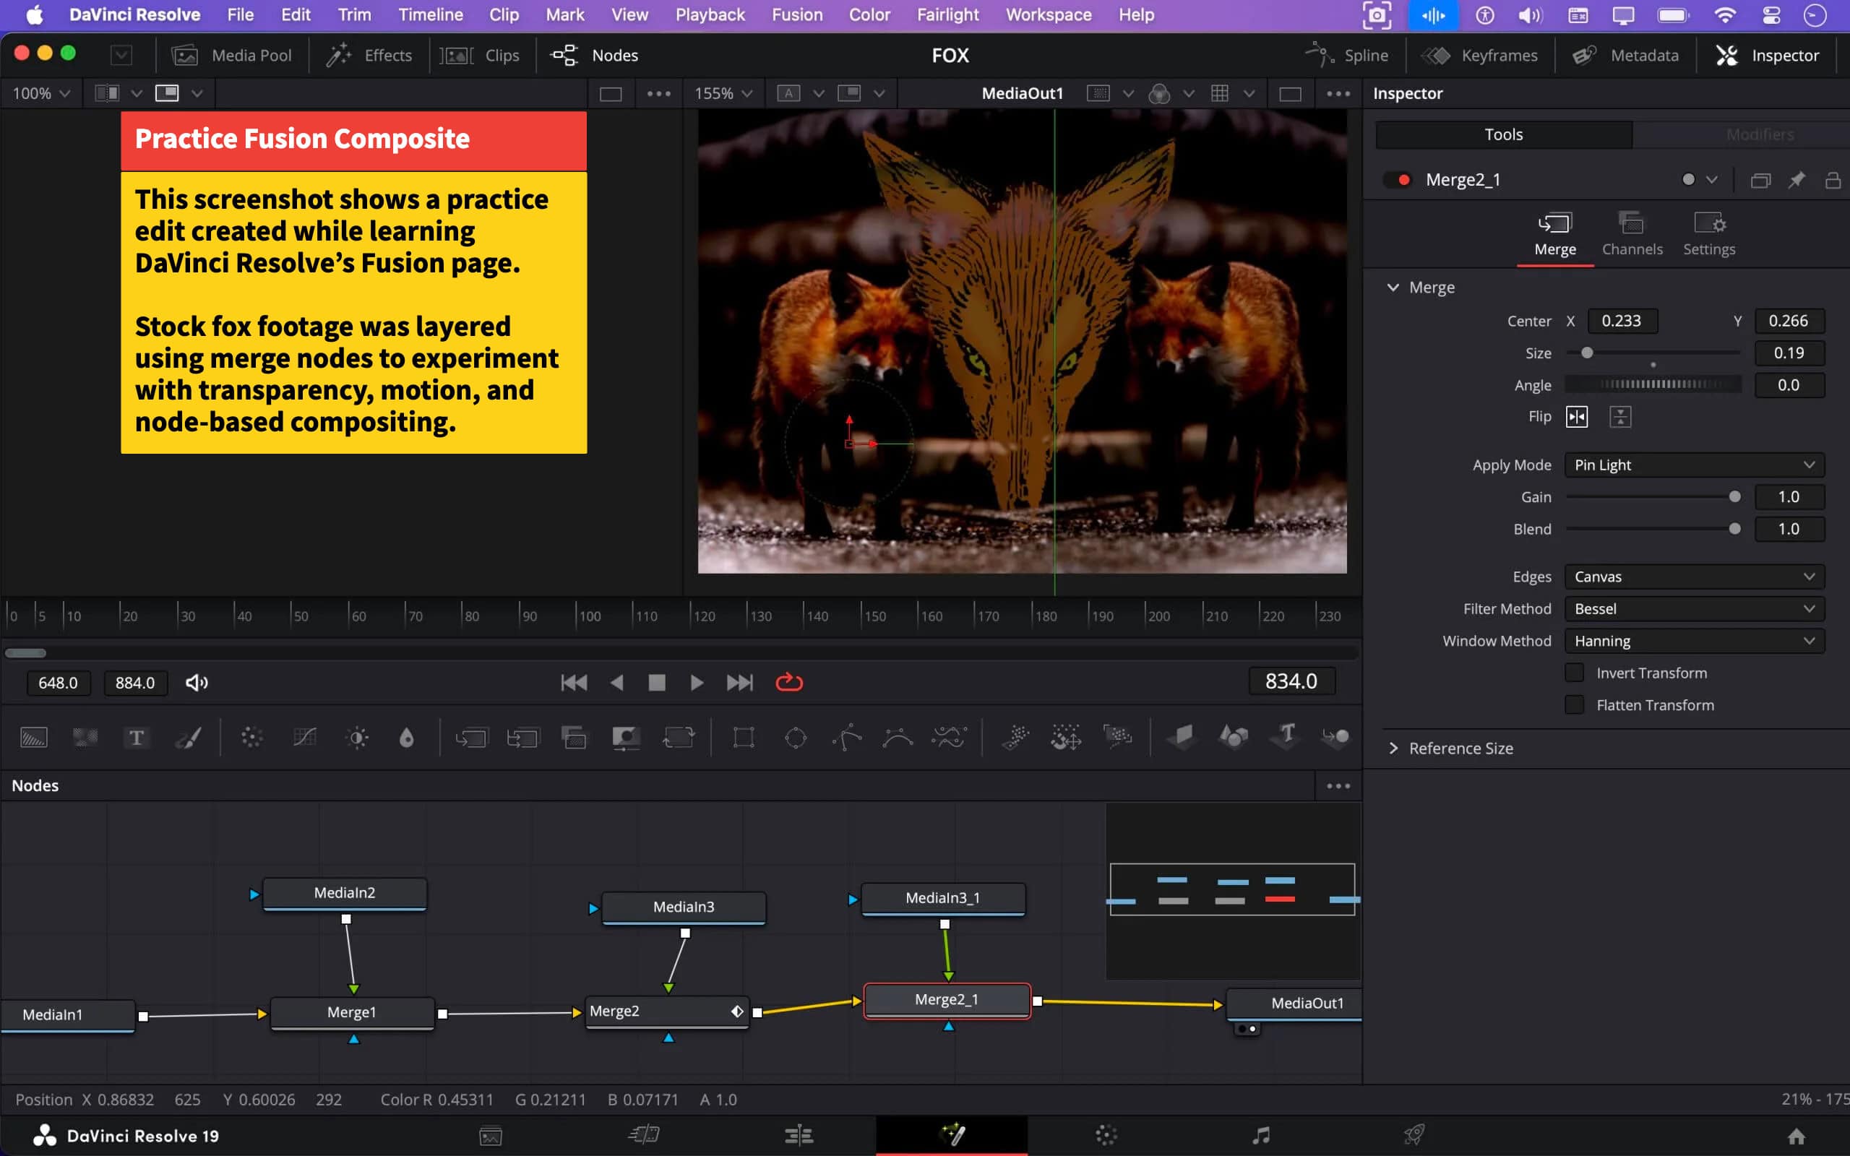Open the Fusion menu

[x=796, y=14]
